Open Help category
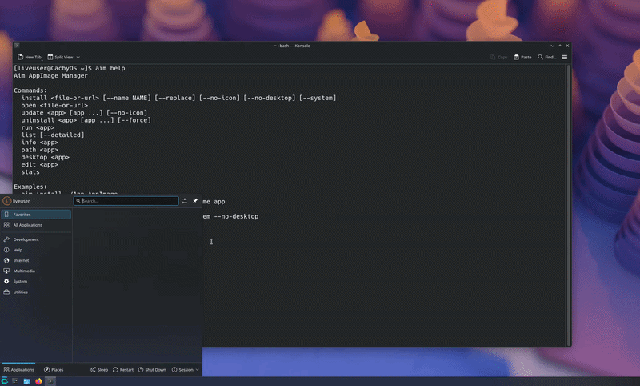 (36, 250)
